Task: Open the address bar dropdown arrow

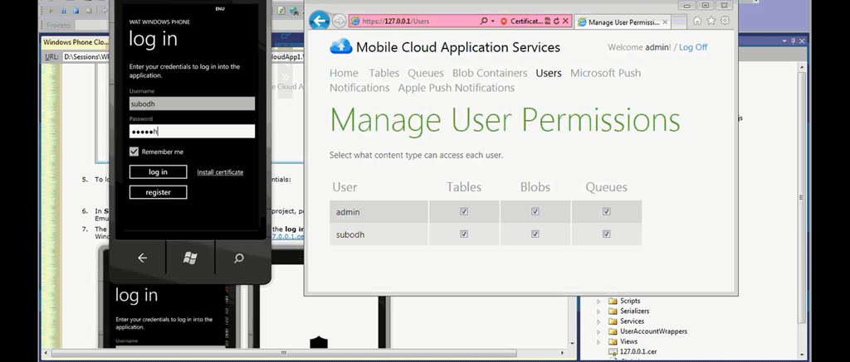Action: point(492,21)
